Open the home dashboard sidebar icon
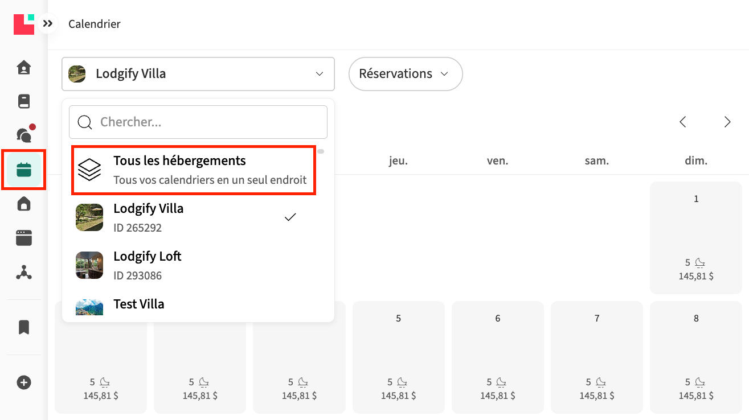 tap(24, 68)
